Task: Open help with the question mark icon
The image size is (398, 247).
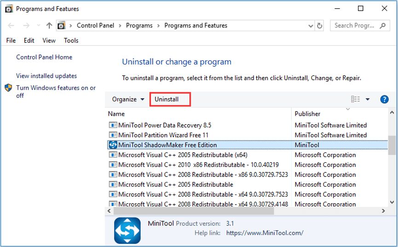Action: pyautogui.click(x=384, y=100)
